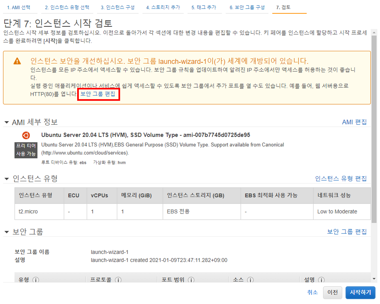This screenshot has height=304, width=380.
Task: Collapse the 인스턴스 유형 section
Action: [x=7, y=179]
